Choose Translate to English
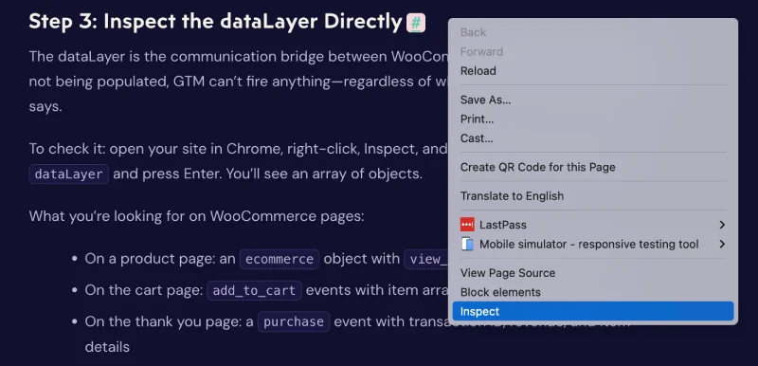 coord(593,196)
